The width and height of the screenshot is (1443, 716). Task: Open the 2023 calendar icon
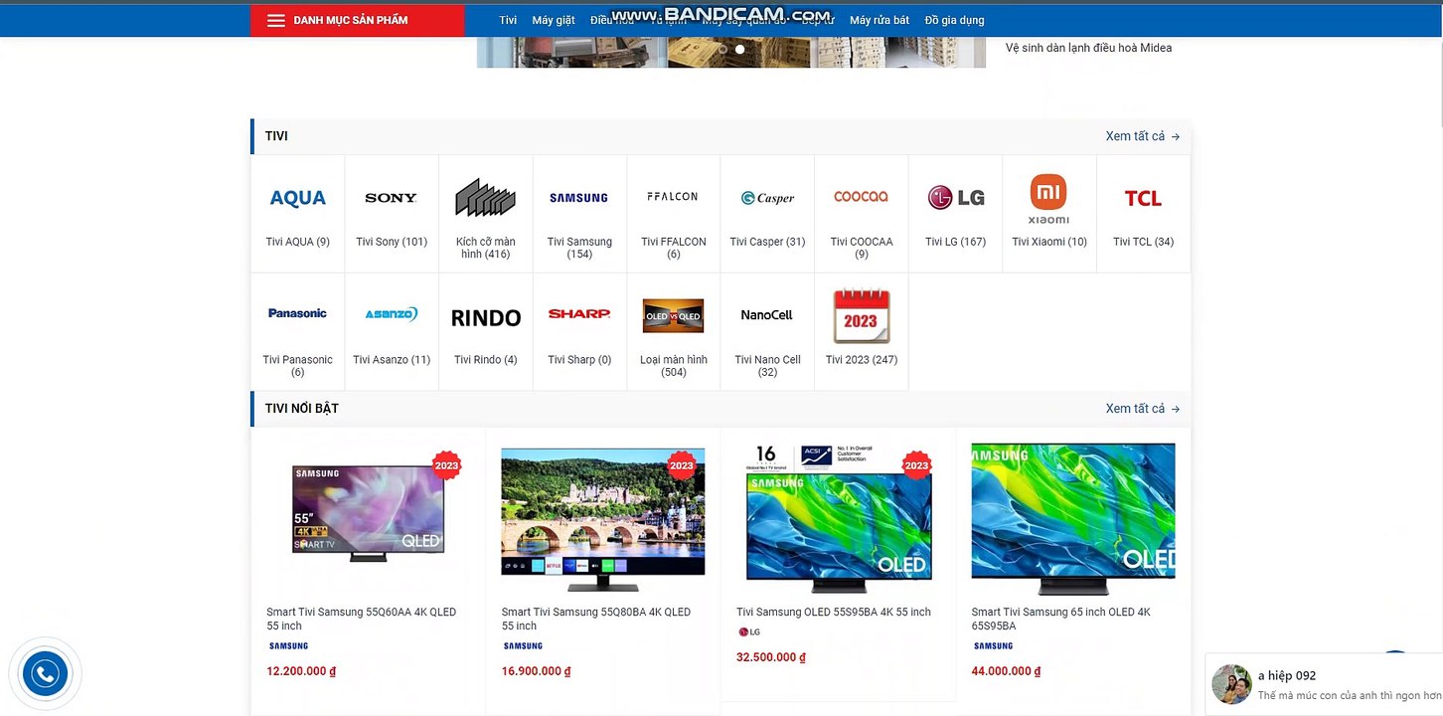click(x=861, y=316)
